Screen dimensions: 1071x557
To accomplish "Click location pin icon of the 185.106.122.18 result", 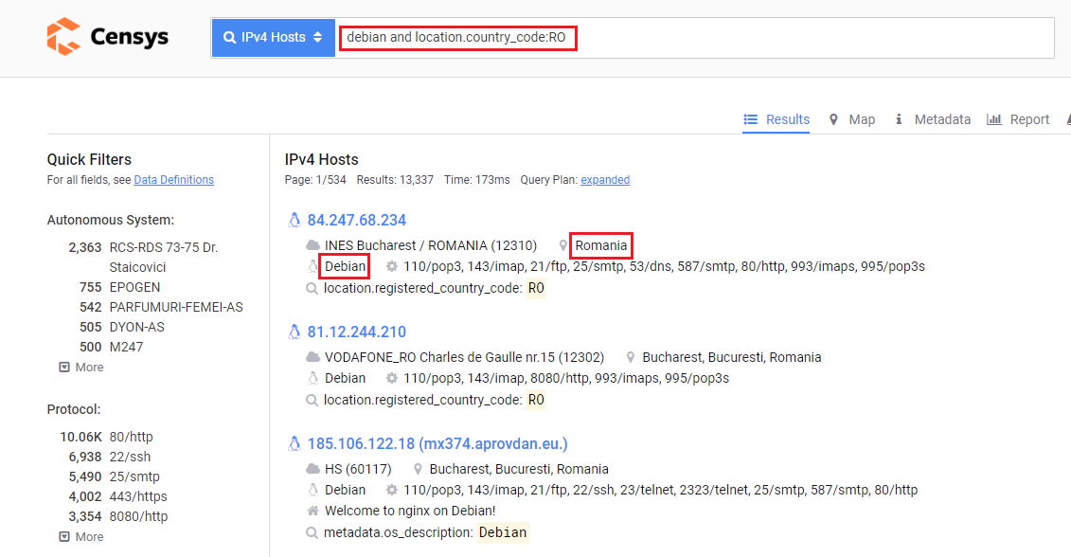I will pyautogui.click(x=418, y=469).
